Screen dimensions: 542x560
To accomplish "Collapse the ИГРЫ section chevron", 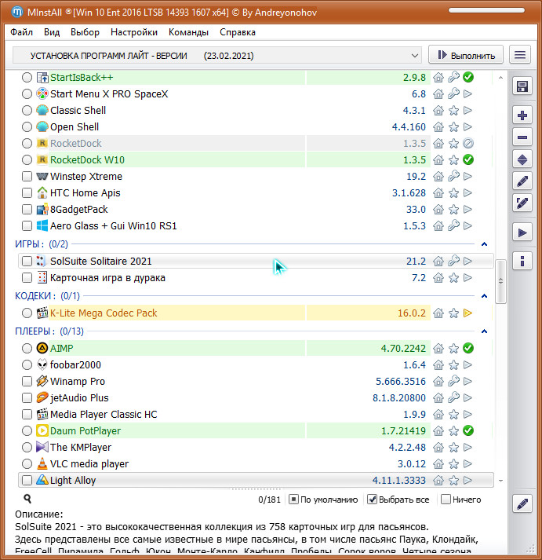I will click(484, 244).
